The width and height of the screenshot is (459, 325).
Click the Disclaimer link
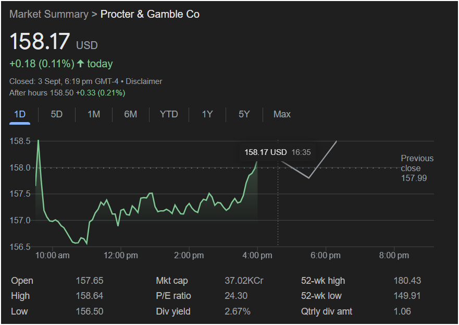click(x=144, y=81)
